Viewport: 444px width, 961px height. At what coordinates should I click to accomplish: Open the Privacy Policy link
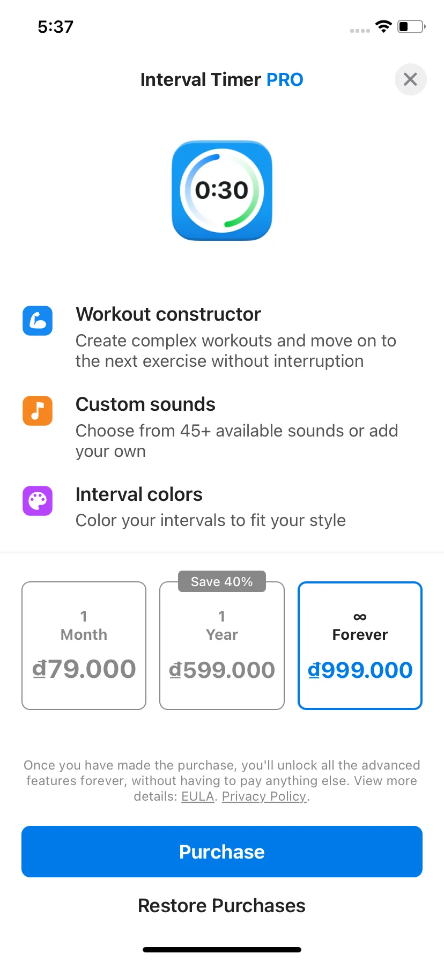coord(264,796)
